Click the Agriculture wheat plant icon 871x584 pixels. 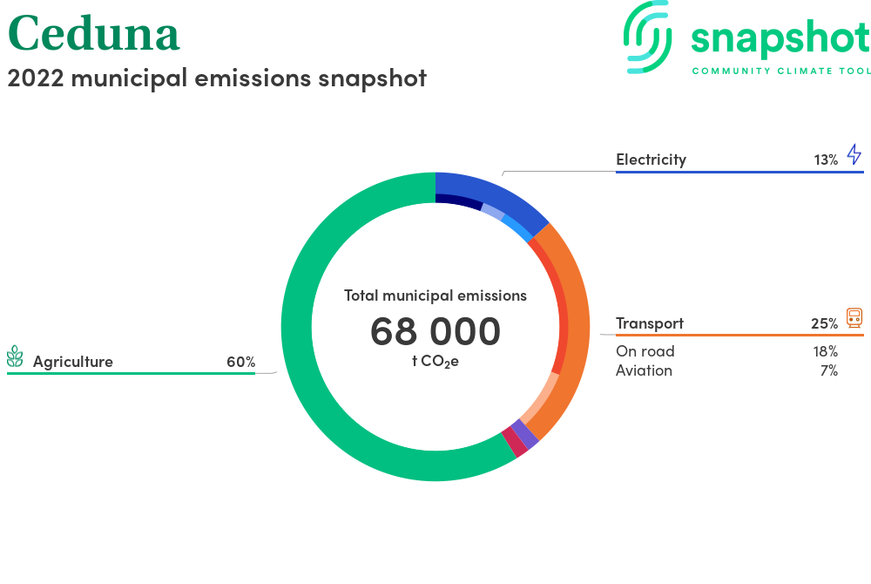15,357
